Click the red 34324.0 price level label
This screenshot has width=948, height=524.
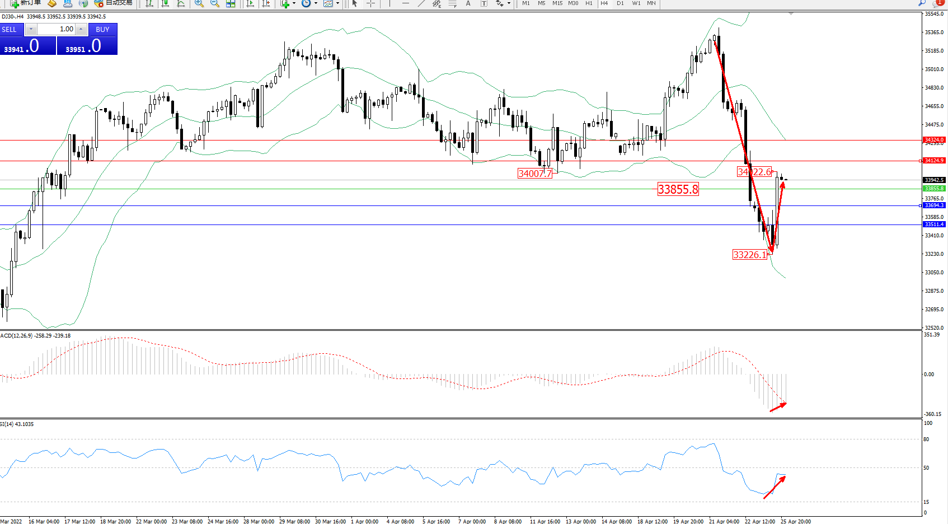933,140
